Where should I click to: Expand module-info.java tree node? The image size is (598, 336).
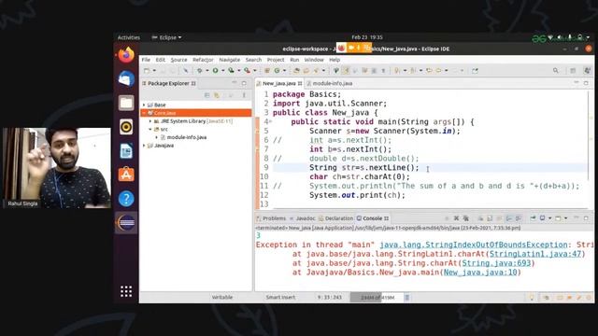pyautogui.click(x=157, y=137)
